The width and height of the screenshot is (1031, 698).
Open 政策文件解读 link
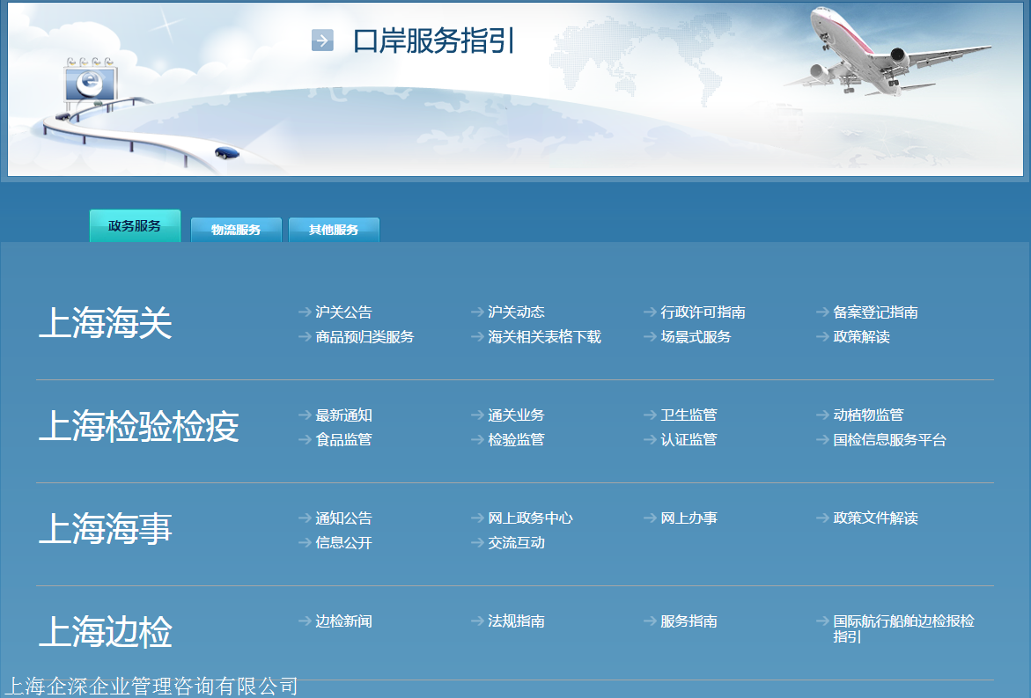[875, 518]
